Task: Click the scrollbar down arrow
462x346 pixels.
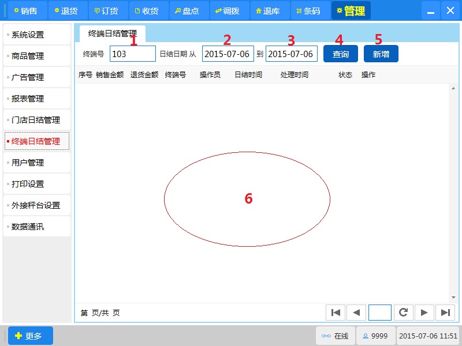Action: (453, 298)
